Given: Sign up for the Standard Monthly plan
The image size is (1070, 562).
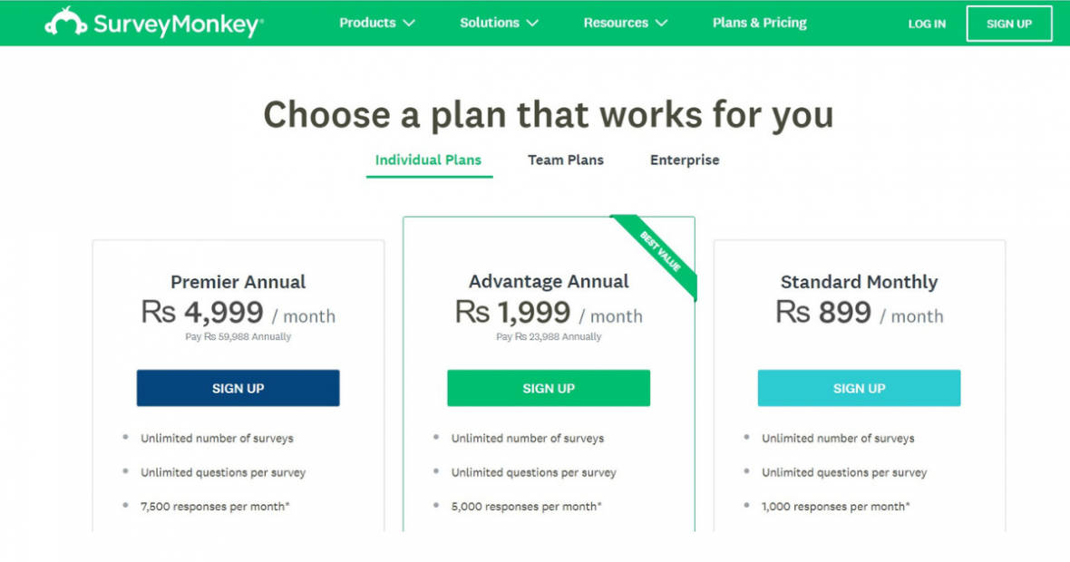Looking at the screenshot, I should click(858, 388).
